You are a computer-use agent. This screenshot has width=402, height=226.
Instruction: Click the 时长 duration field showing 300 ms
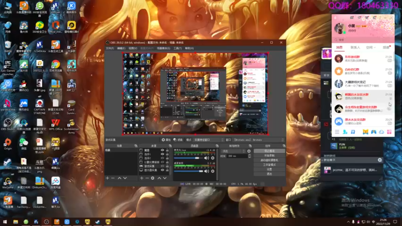pyautogui.click(x=237, y=156)
